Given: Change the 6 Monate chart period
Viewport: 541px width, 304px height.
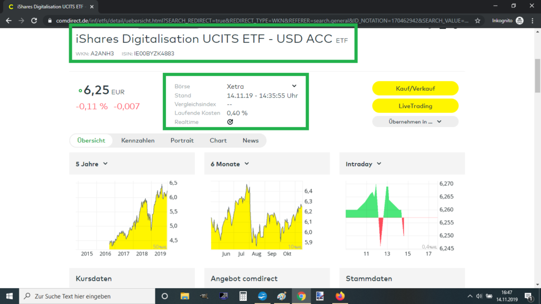Looking at the screenshot, I should click(x=230, y=164).
